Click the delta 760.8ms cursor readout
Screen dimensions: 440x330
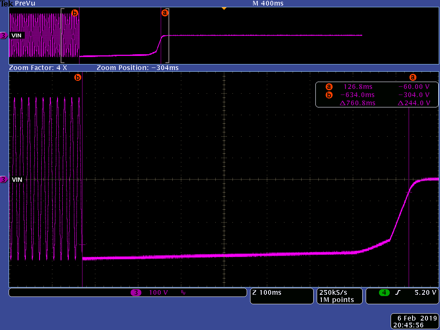pos(360,103)
